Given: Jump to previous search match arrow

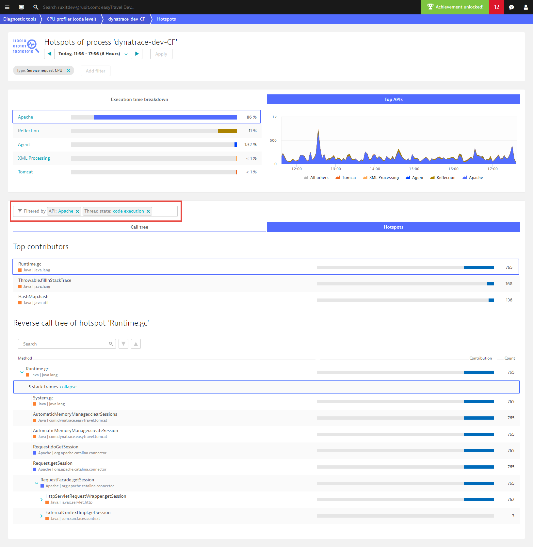Looking at the screenshot, I should click(136, 344).
